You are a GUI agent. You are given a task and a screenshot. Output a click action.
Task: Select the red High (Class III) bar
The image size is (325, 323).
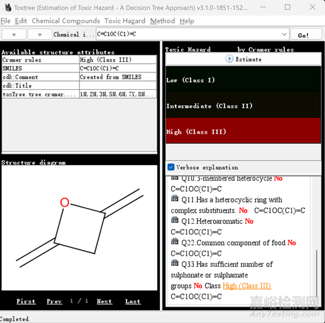coord(243,131)
